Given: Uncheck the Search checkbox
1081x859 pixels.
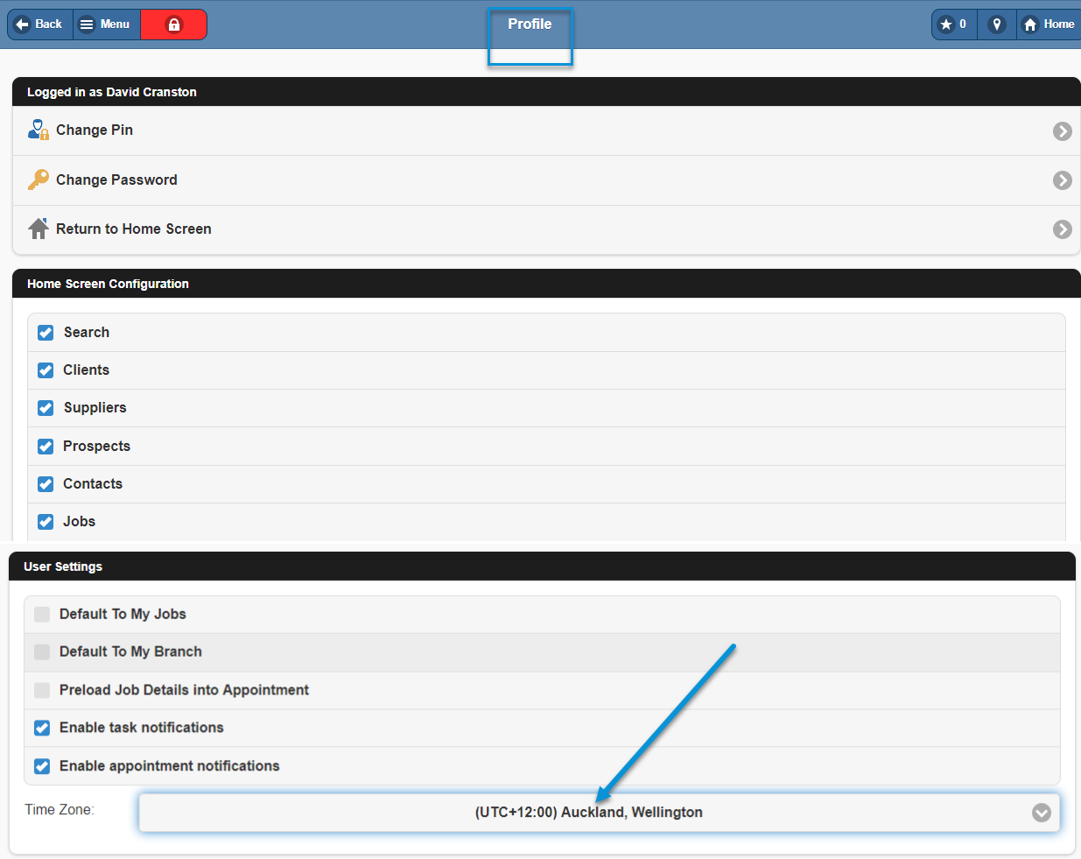Looking at the screenshot, I should [x=46, y=333].
